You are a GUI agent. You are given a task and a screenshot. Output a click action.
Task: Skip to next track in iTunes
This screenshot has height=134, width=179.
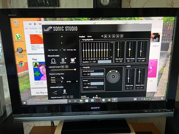40,24
